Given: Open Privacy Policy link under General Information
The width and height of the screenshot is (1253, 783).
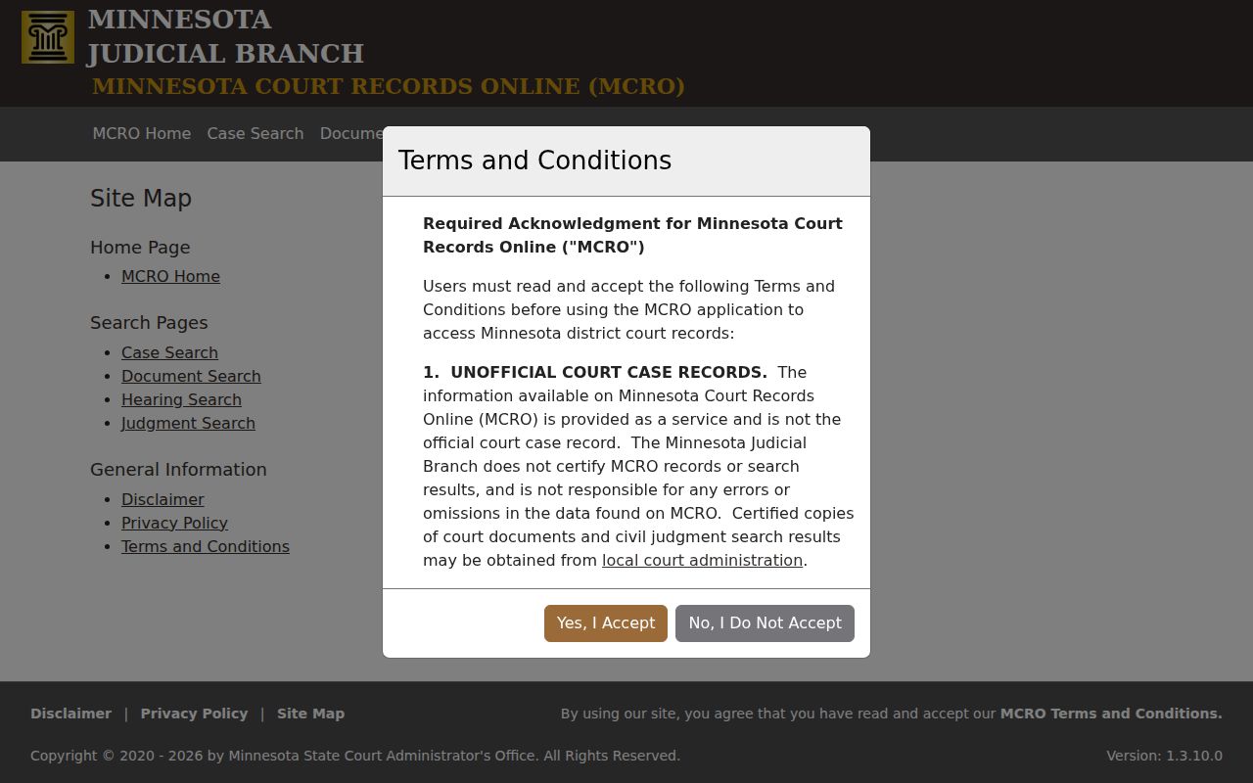Looking at the screenshot, I should 174,524.
